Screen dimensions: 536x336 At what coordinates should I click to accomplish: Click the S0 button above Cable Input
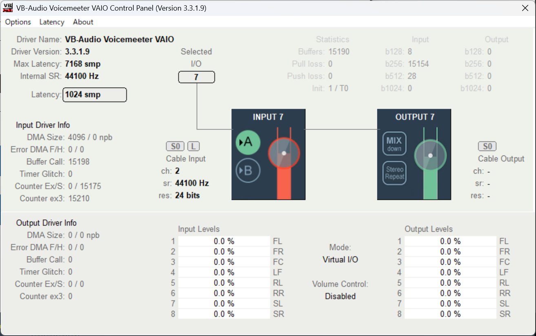point(175,146)
